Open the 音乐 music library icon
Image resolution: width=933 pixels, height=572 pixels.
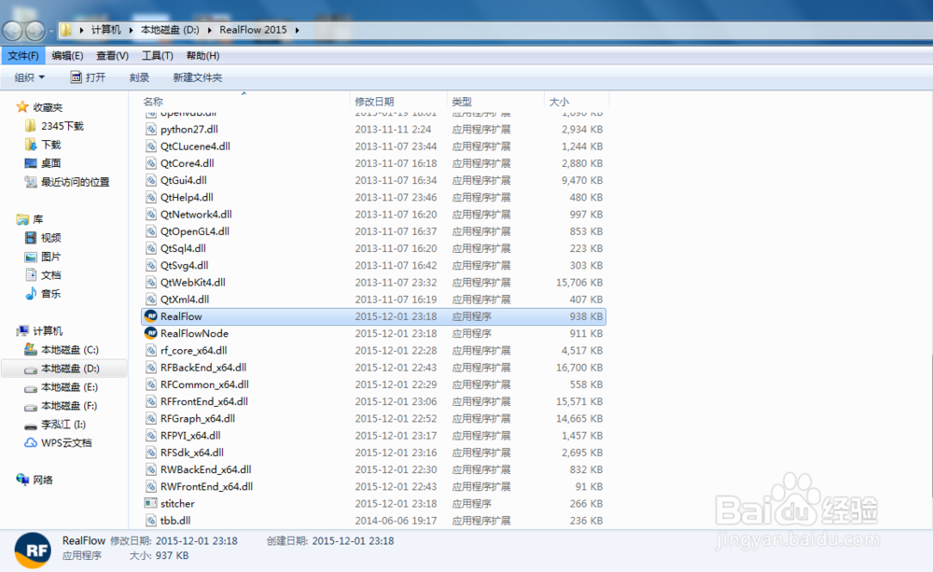click(31, 293)
